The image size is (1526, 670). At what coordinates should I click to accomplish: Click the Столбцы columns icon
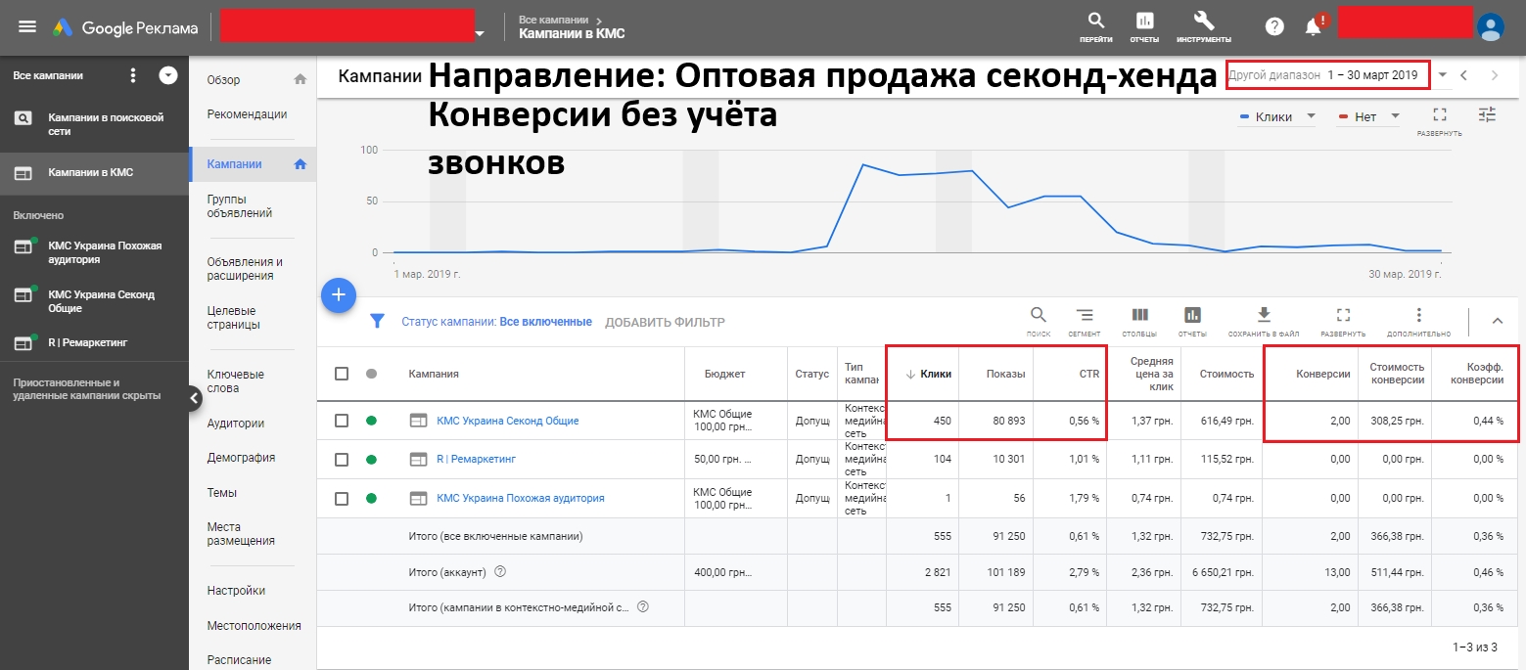point(1139,315)
